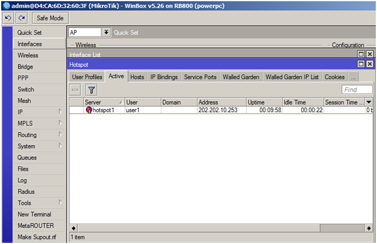
Task: Select the hotspot1 active session icon
Action: point(89,110)
